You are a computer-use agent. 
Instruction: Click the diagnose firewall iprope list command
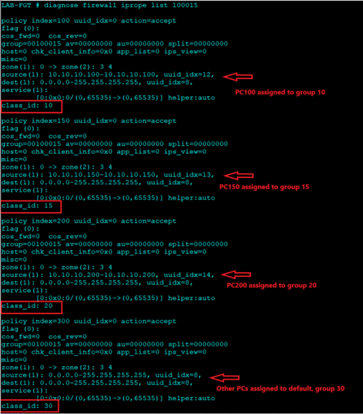(x=121, y=6)
